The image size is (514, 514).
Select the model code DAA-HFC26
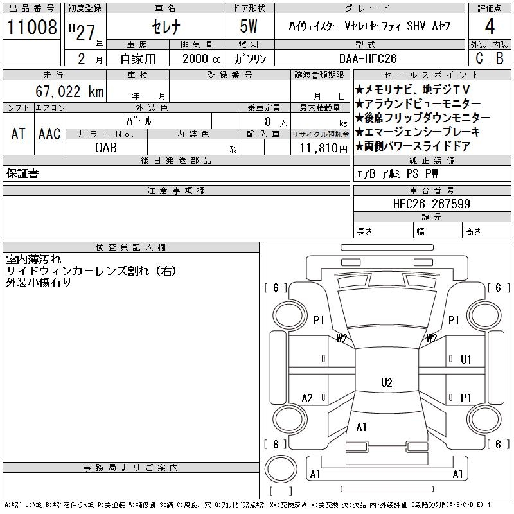pyautogui.click(x=368, y=58)
